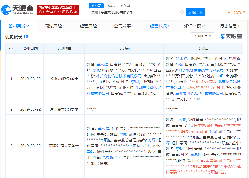Image resolution: width=249 pixels, height=178 pixels.
Task: Switch to the 查老板 search tab
Action: coord(111,6)
